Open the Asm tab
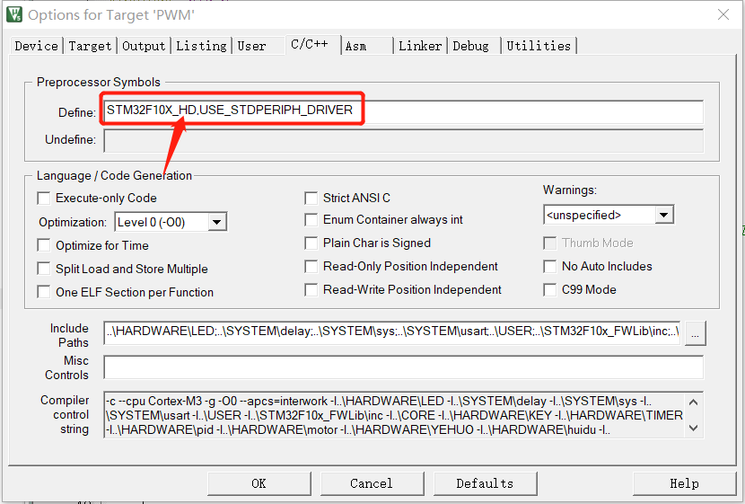Screen dimensions: 745x504 tap(367, 46)
